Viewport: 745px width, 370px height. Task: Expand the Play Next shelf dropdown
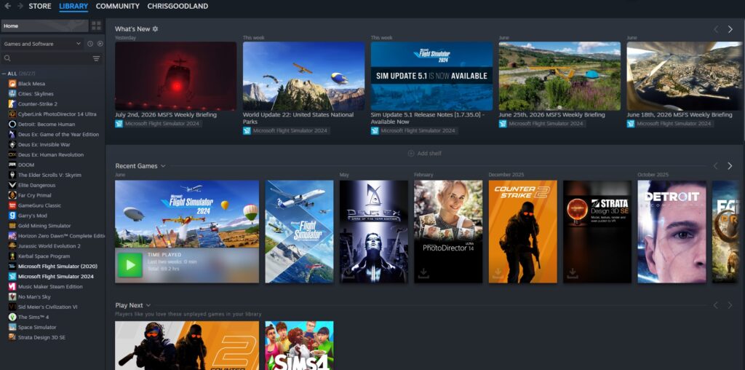148,305
